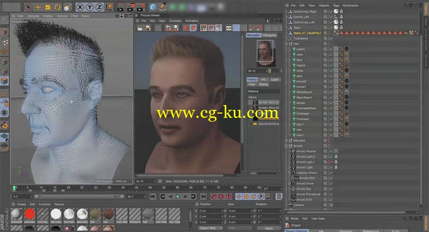Viewport: 429px width, 232px height.
Task: Click the Axis mode L icon in the left sidebar
Action: [x=4, y=93]
